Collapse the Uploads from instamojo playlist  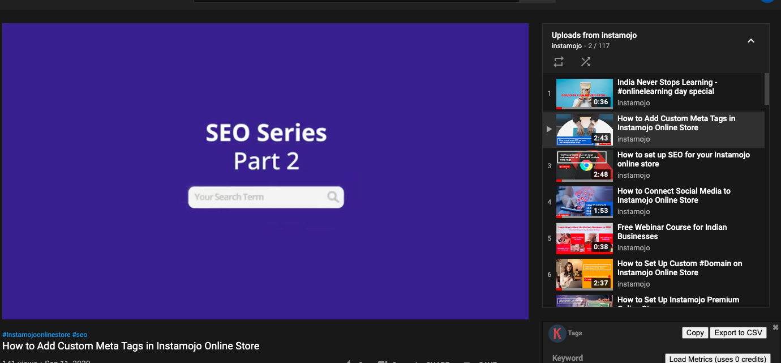[x=750, y=41]
